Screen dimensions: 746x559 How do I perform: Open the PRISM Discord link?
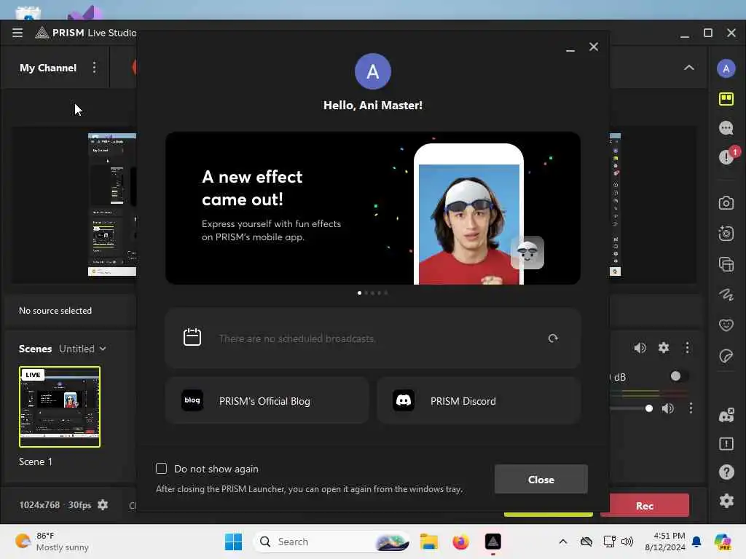479,401
